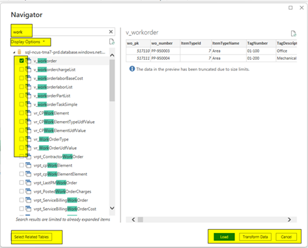The height and width of the screenshot is (248, 308).
Task: Check the v_workorderlaborList checkbox
Action: (21, 87)
